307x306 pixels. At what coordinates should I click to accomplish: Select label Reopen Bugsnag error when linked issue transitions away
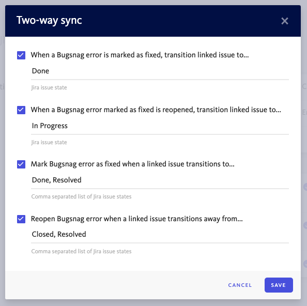[136, 219]
